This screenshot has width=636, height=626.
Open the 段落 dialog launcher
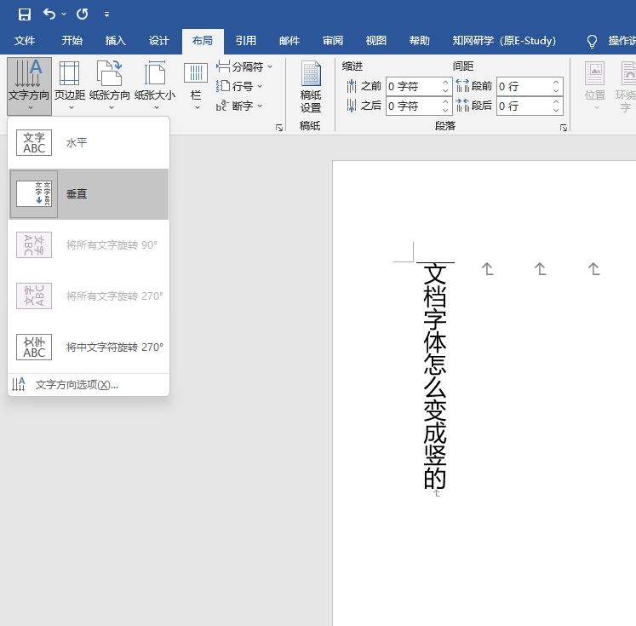(564, 127)
